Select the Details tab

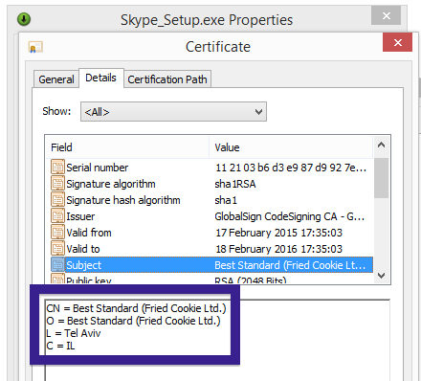coord(100,78)
